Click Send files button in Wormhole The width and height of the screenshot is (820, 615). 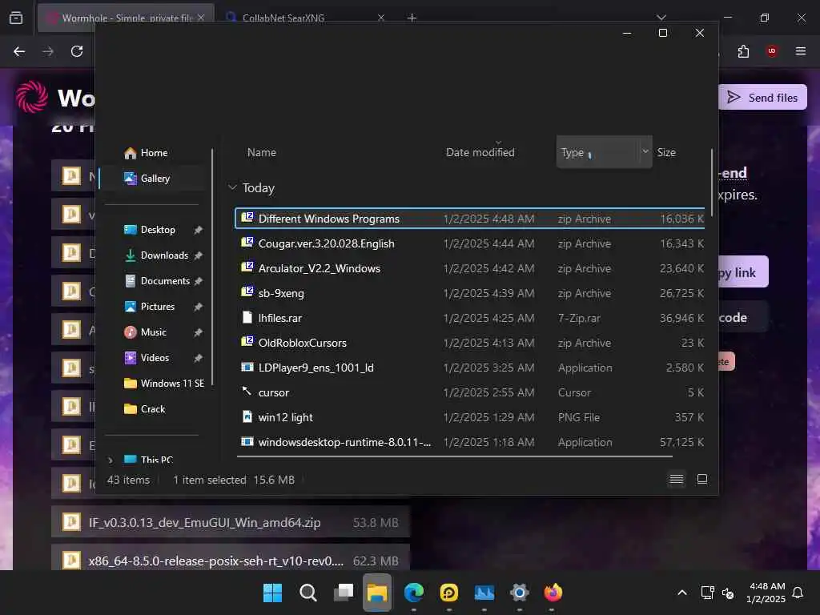[762, 97]
